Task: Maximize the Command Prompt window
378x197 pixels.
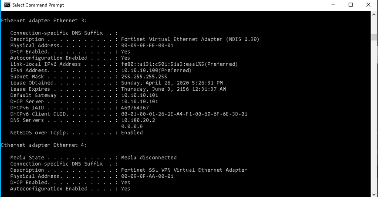Action: pos(351,5)
